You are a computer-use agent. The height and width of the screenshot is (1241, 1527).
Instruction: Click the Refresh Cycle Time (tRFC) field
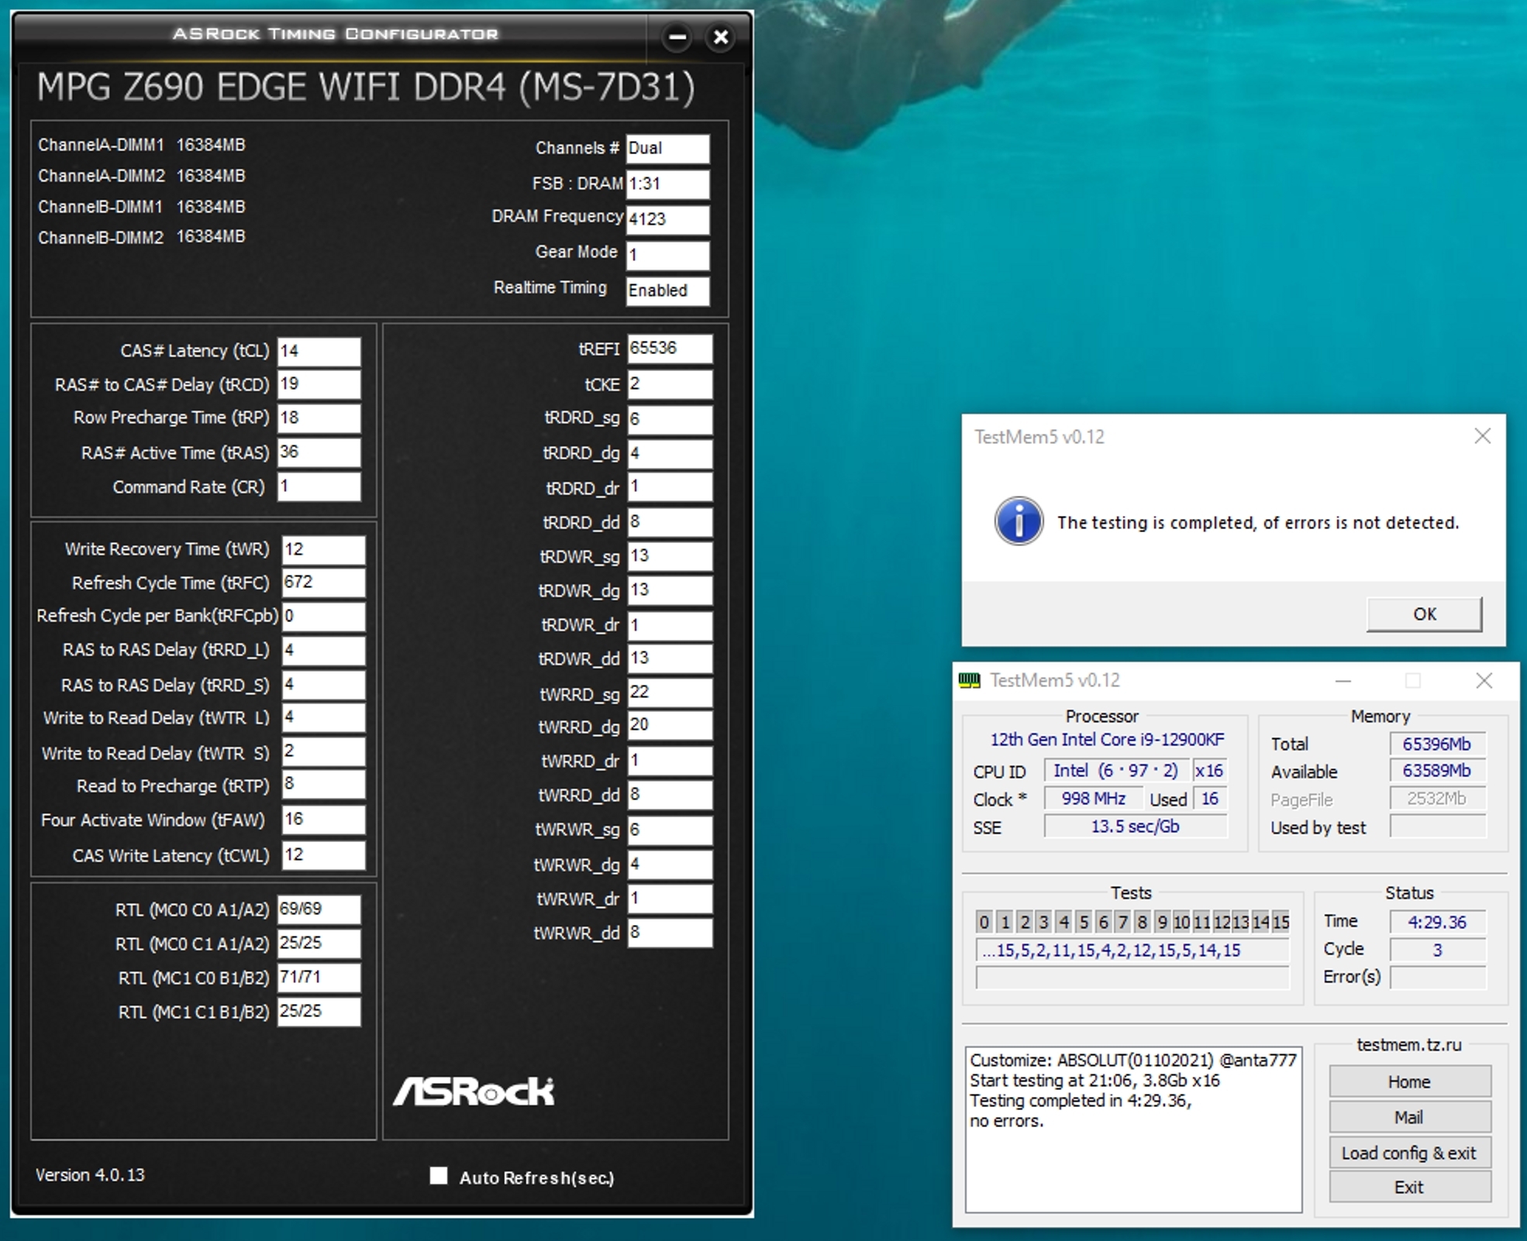(323, 583)
